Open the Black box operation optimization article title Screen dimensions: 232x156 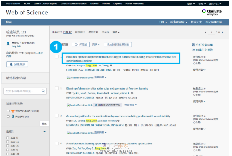(121, 59)
